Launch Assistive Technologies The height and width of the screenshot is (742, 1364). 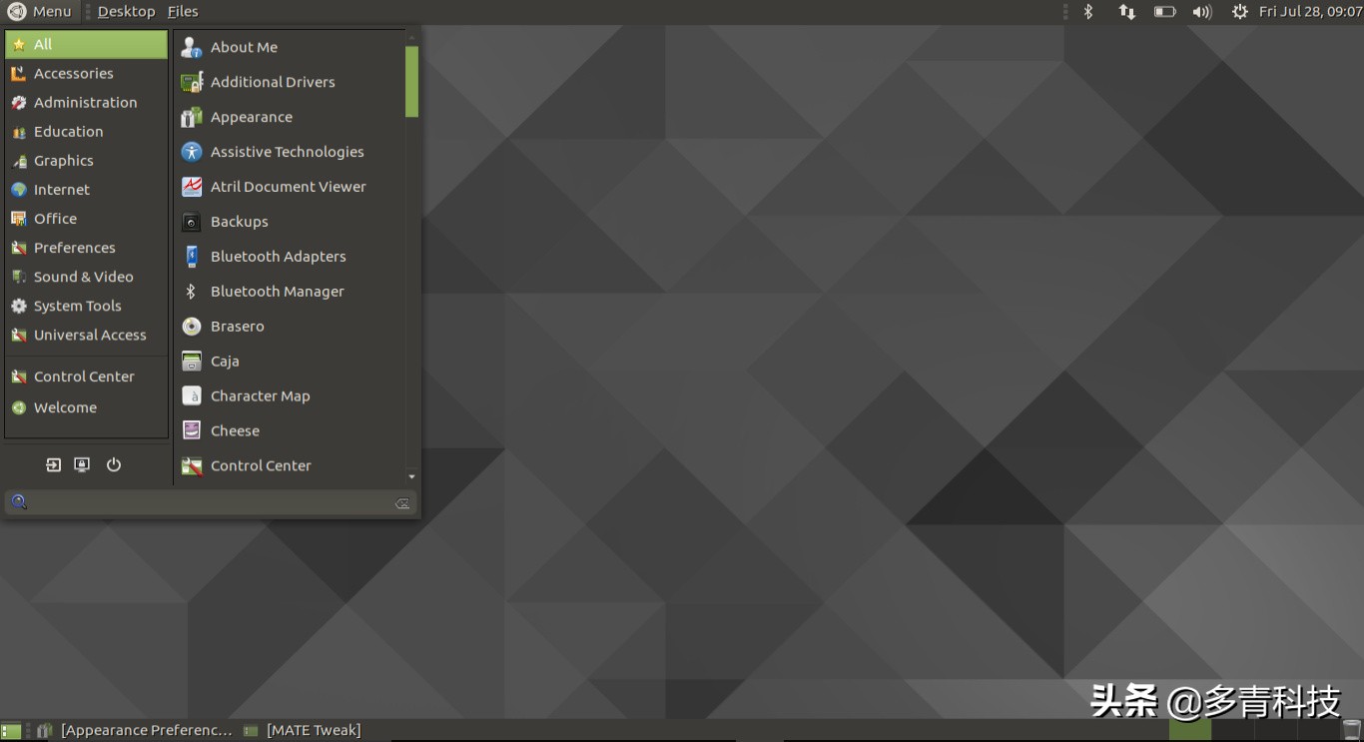pyautogui.click(x=290, y=152)
